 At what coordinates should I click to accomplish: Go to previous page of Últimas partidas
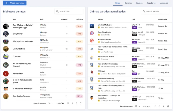pyautogui.click(x=159, y=106)
